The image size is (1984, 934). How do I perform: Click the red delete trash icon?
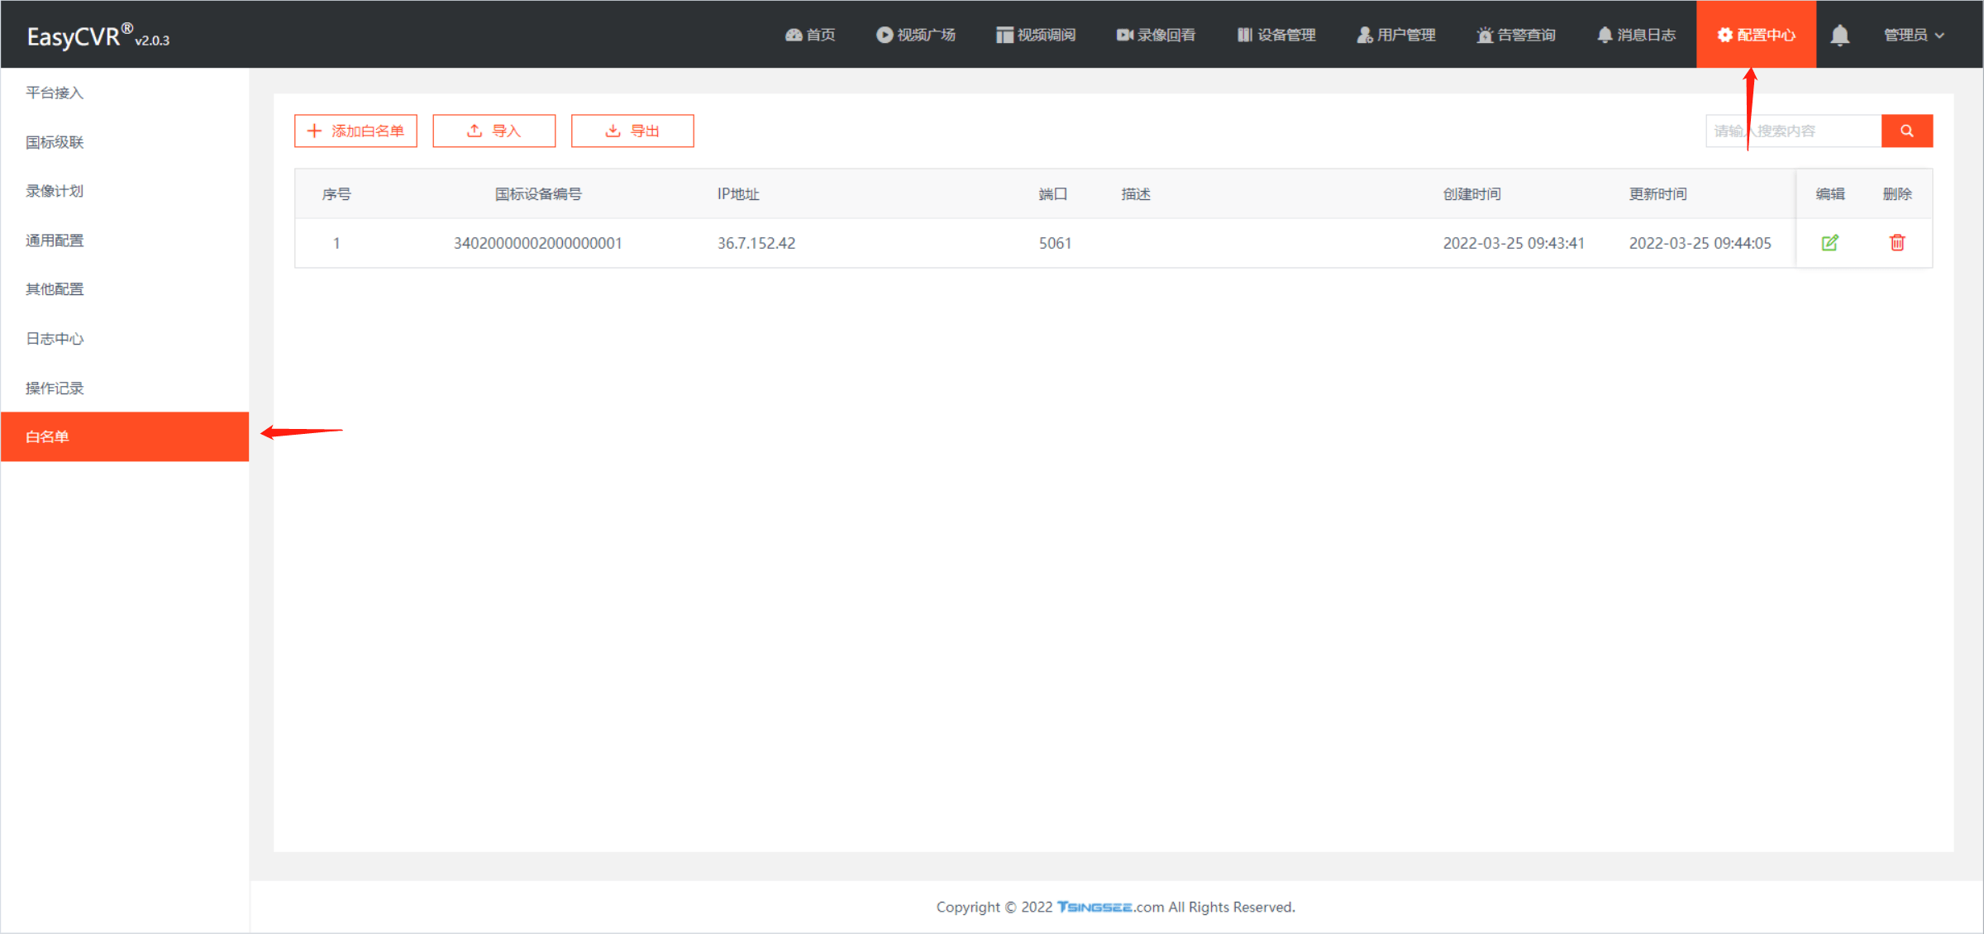(x=1897, y=243)
